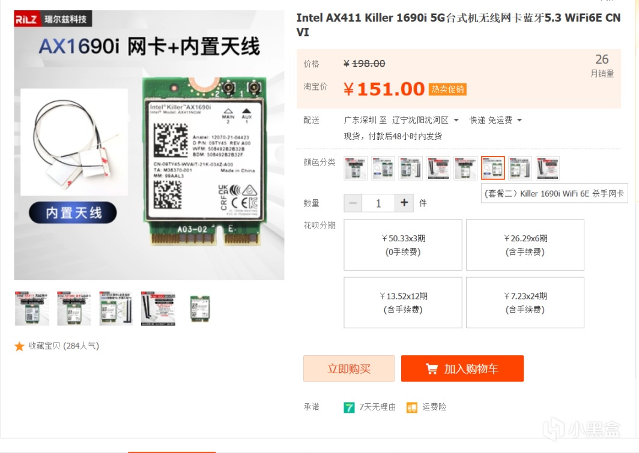Increase quantity with the plus button

[x=404, y=203]
